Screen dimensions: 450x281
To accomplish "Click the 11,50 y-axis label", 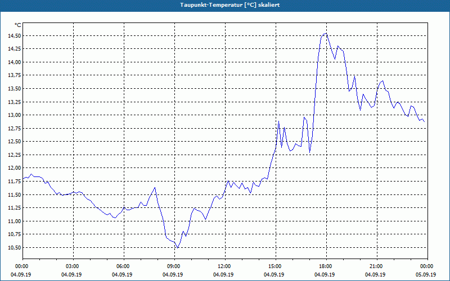I will point(13,194).
